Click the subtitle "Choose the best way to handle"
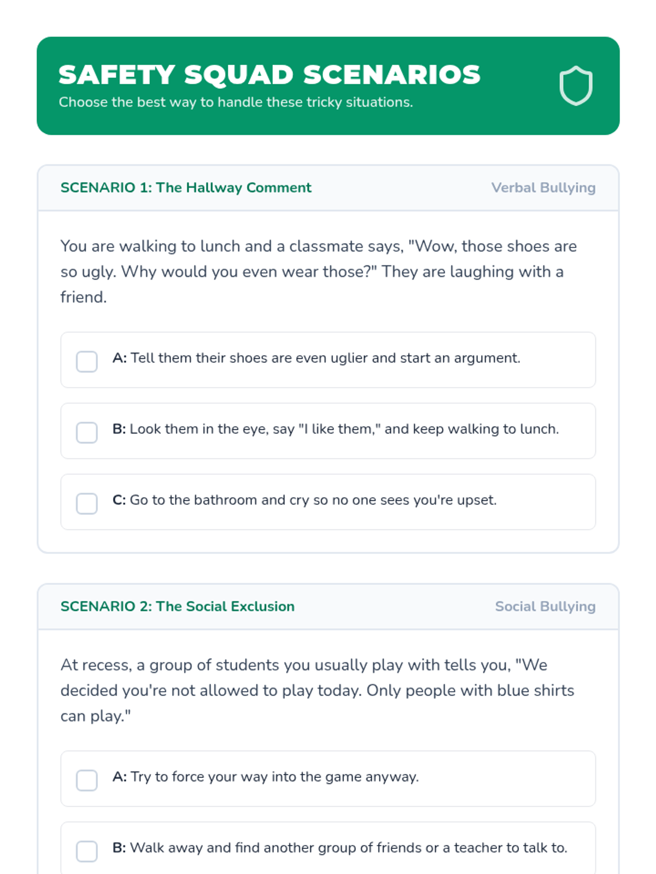 coord(236,102)
